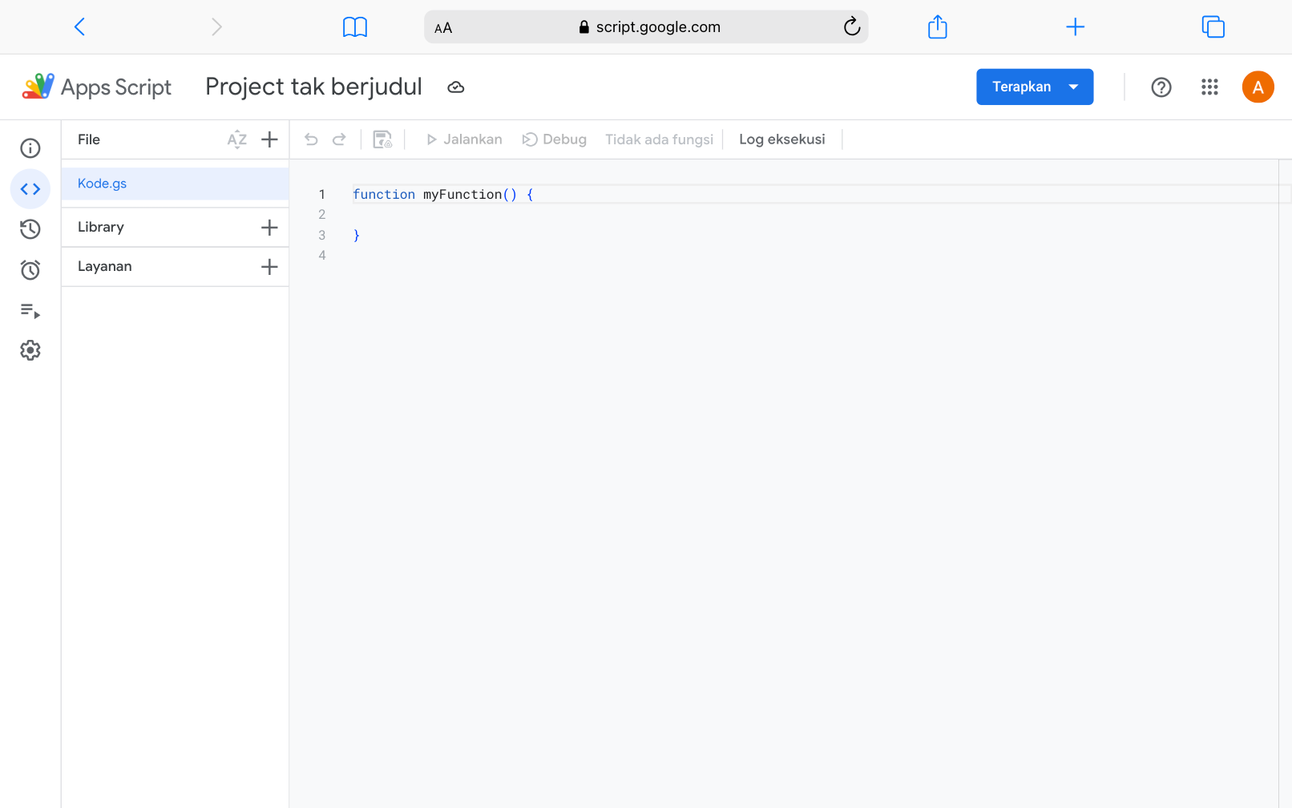Open the Executions list icon

[x=30, y=311]
